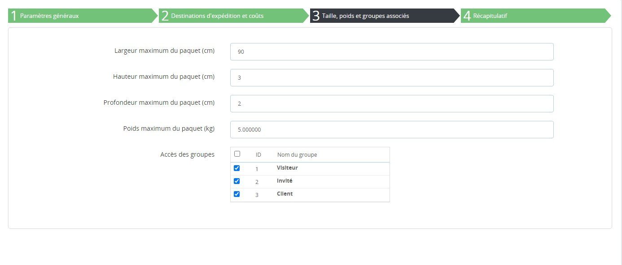Tick the select-all groups header checkbox
The width and height of the screenshot is (622, 265).
point(237,154)
